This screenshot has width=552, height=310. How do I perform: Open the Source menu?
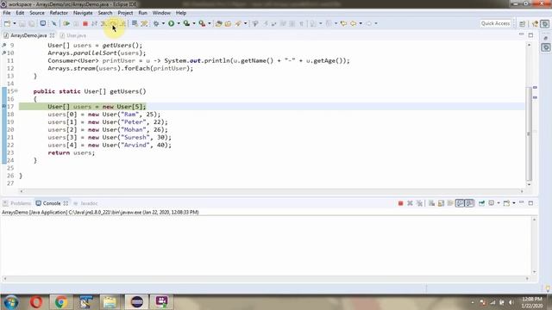click(x=37, y=13)
